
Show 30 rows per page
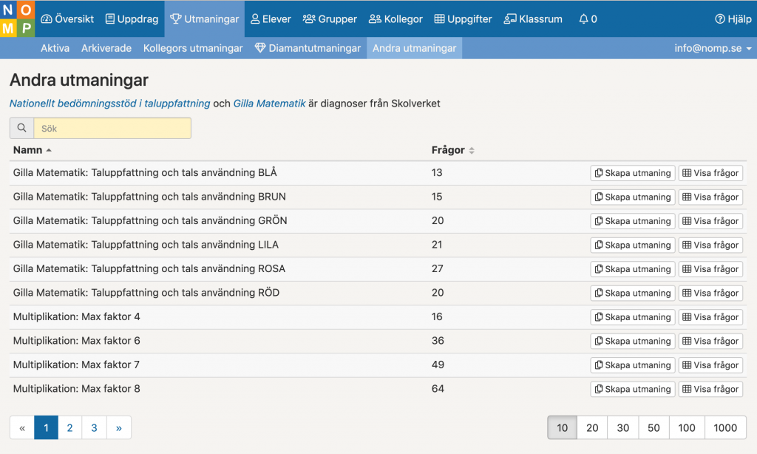point(623,427)
